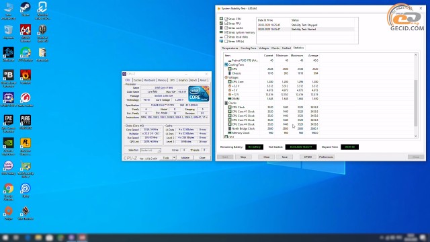This screenshot has height=242, width=430.
Task: Launch the Epic Games Launcher shortcut
Action: (9, 124)
